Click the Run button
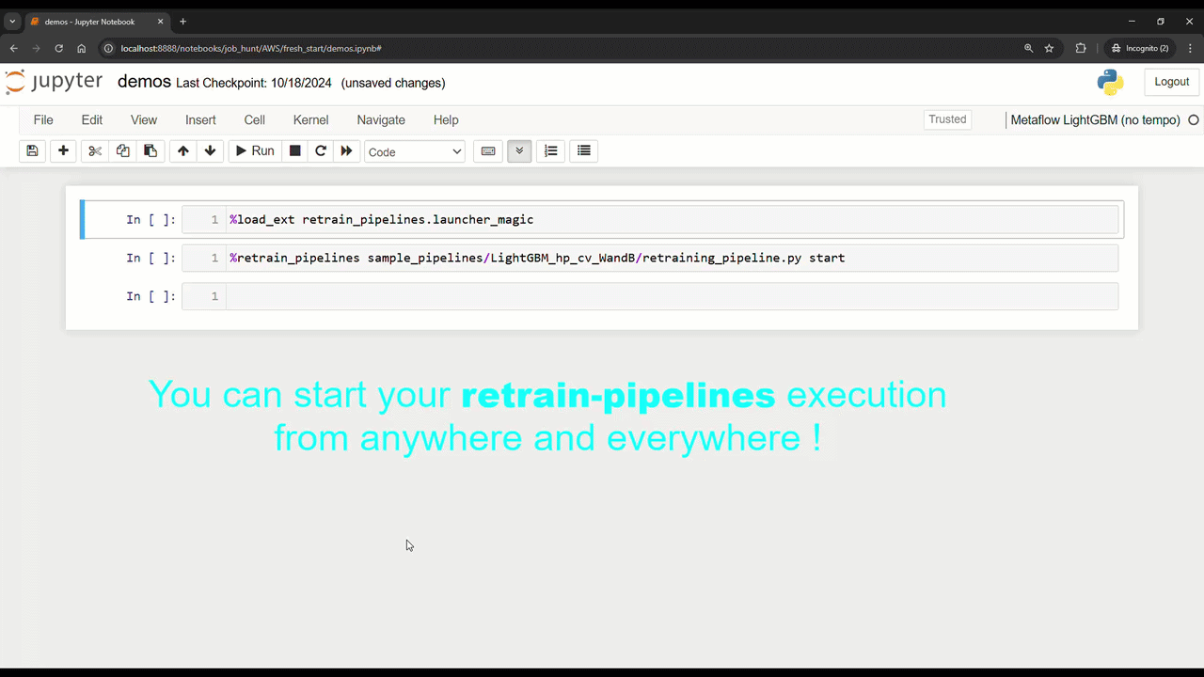 click(255, 150)
